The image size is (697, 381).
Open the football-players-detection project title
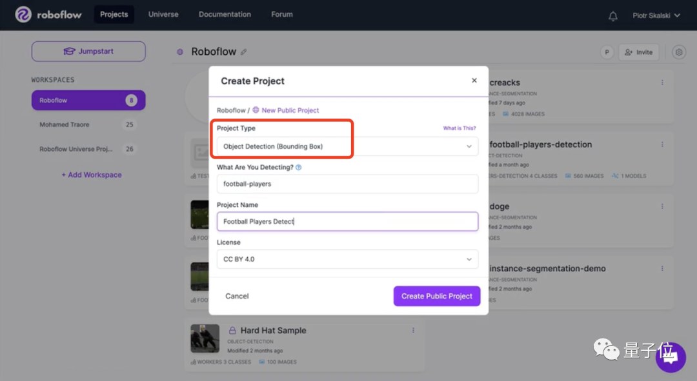pyautogui.click(x=541, y=144)
